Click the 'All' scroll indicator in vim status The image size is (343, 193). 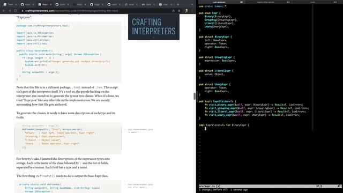339,186
